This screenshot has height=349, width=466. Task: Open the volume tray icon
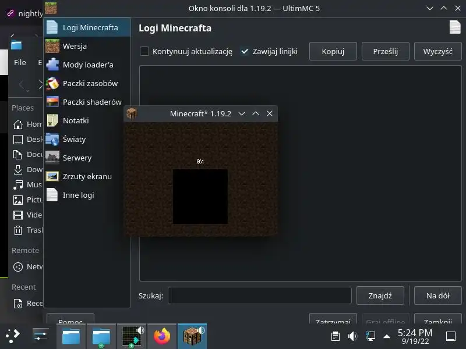click(352, 336)
